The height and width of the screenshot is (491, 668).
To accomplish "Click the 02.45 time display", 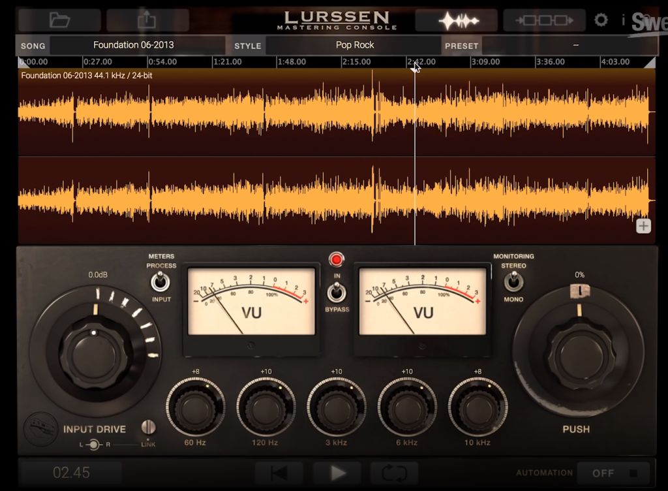I will point(71,473).
